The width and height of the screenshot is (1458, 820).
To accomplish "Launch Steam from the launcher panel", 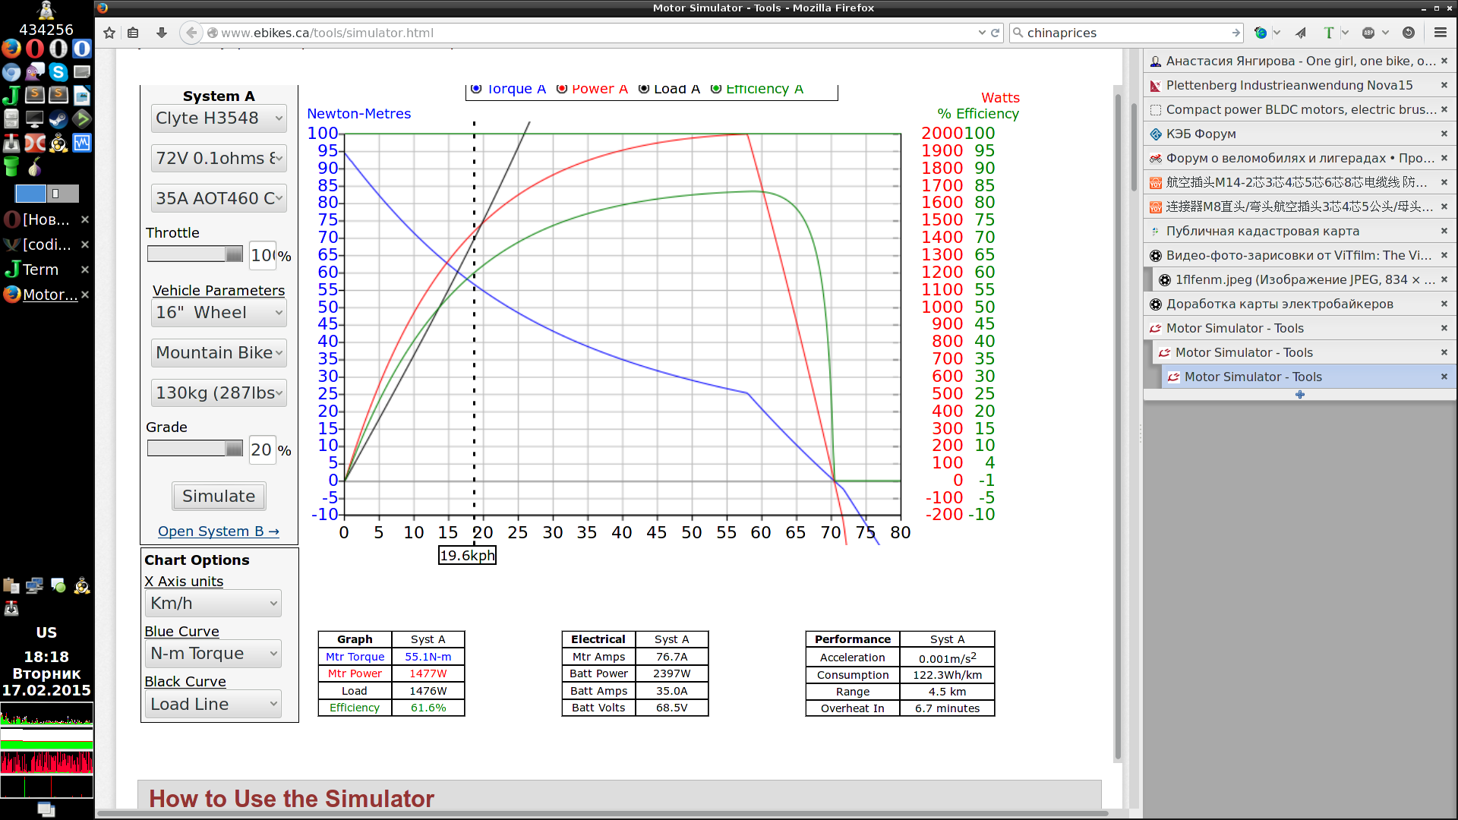I will pos(58,119).
